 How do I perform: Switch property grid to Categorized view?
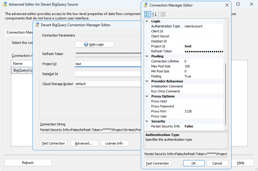pyautogui.click(x=148, y=14)
